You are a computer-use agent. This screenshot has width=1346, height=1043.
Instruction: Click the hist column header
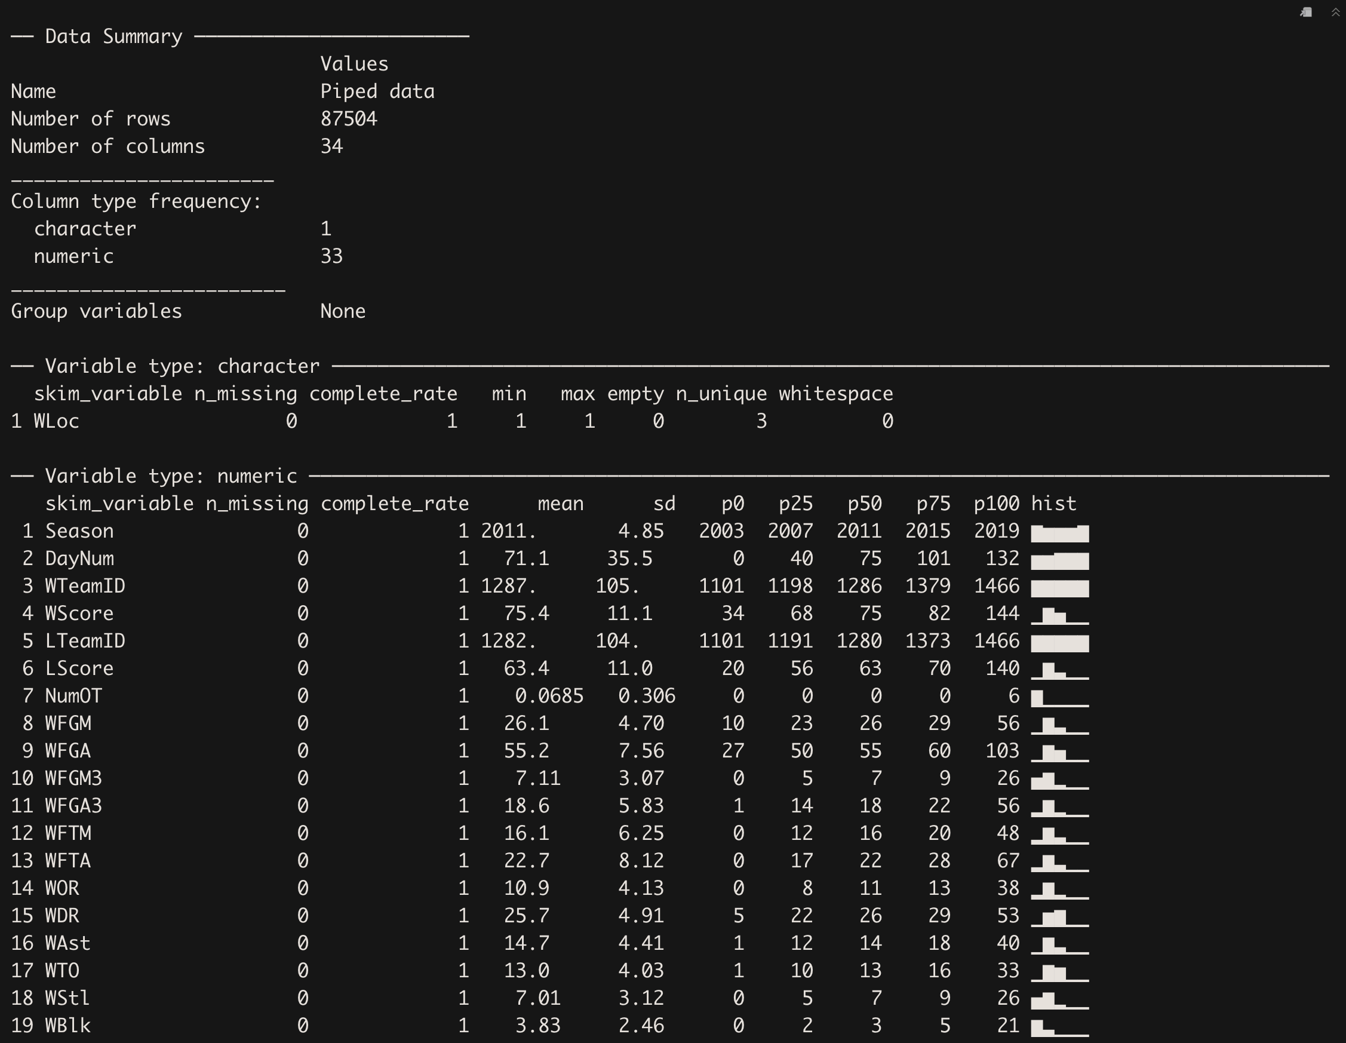pos(1053,504)
